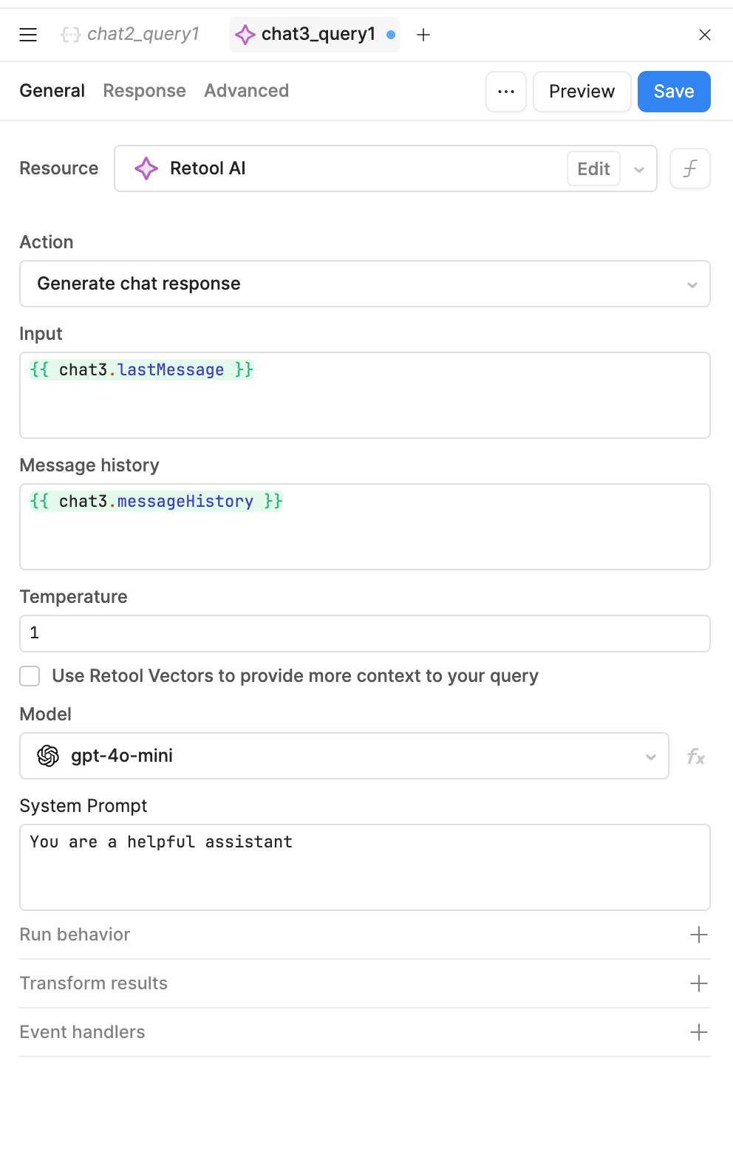
Task: Open the gpt-4o-mini model dropdown
Action: click(344, 756)
